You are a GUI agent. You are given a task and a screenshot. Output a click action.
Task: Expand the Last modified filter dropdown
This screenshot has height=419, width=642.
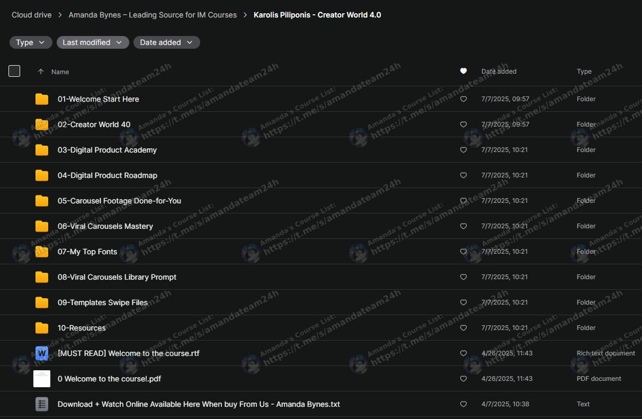93,42
